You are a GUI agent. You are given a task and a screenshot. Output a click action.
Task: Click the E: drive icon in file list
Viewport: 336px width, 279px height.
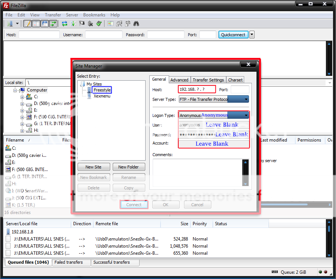point(8,162)
